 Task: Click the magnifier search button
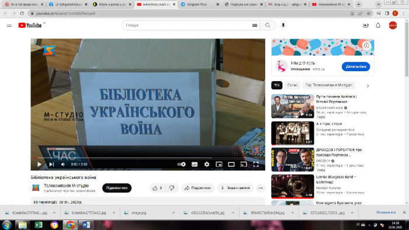pyautogui.click(x=268, y=25)
